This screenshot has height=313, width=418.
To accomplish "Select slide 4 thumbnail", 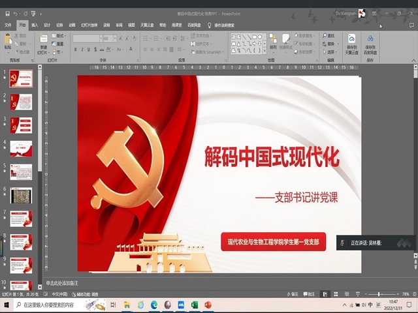I will tap(21, 149).
